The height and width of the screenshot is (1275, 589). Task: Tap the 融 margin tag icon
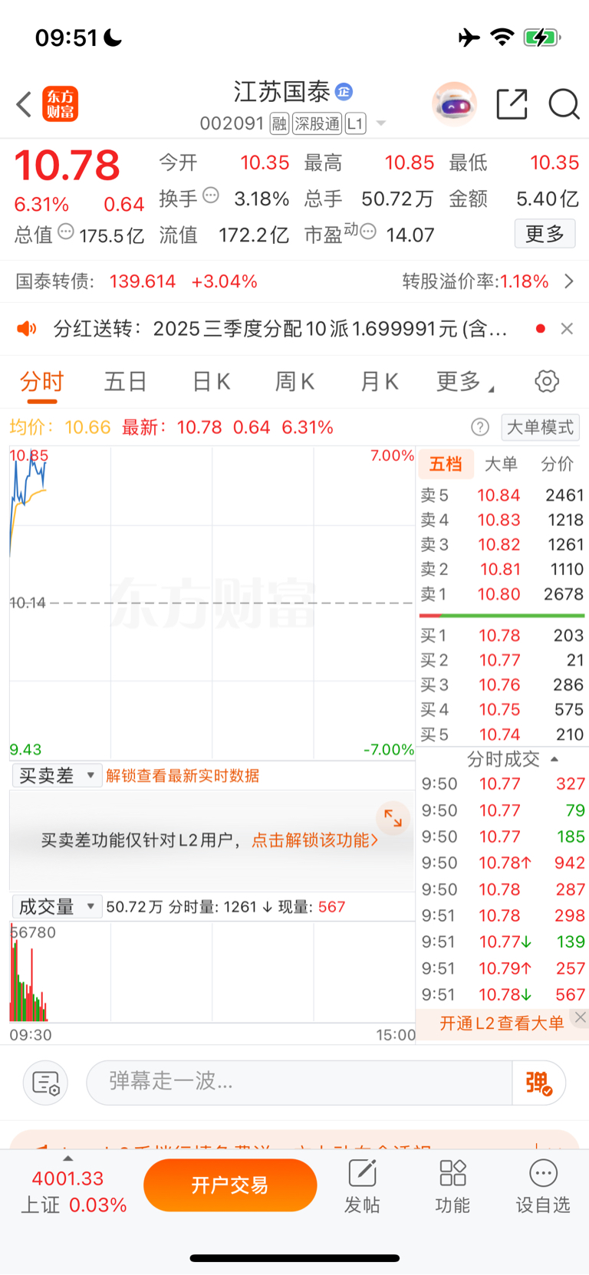[279, 123]
